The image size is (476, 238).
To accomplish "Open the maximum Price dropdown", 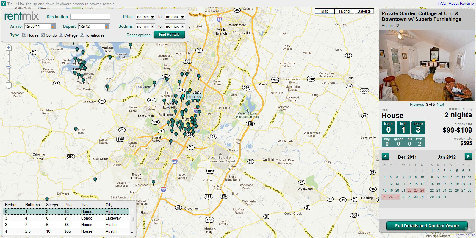I will click(x=175, y=17).
